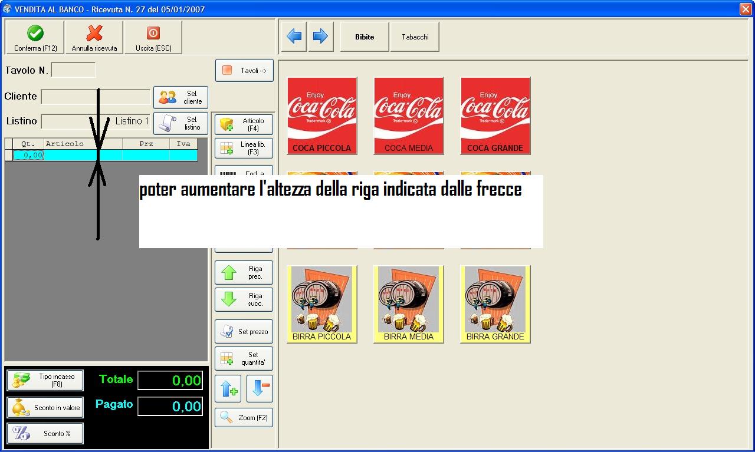Add BIRRA GRANDE to the receipt
Viewport: 755px width, 452px height.
pyautogui.click(x=495, y=304)
